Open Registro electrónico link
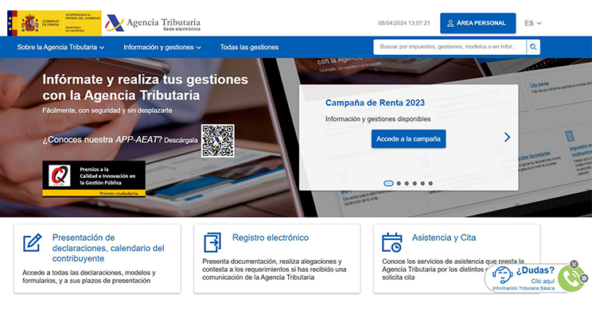The image size is (592, 333). pos(271,238)
